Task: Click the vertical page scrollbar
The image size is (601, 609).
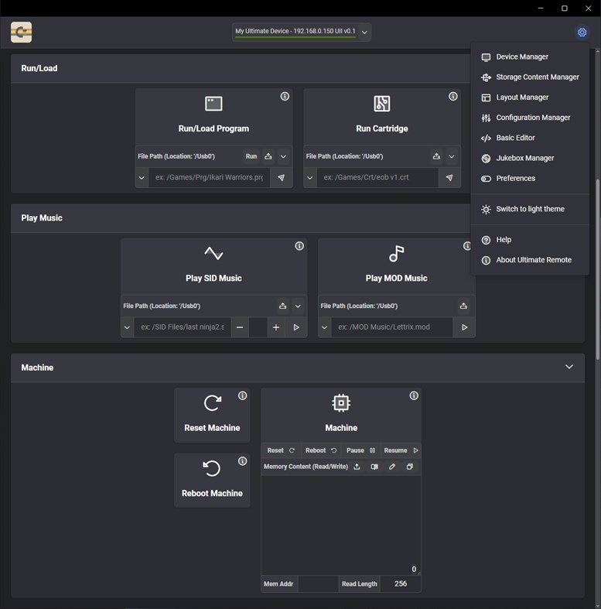Action: click(597, 268)
